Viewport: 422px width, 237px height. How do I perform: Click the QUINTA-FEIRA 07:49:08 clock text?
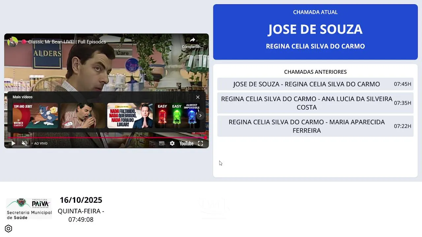(81, 215)
